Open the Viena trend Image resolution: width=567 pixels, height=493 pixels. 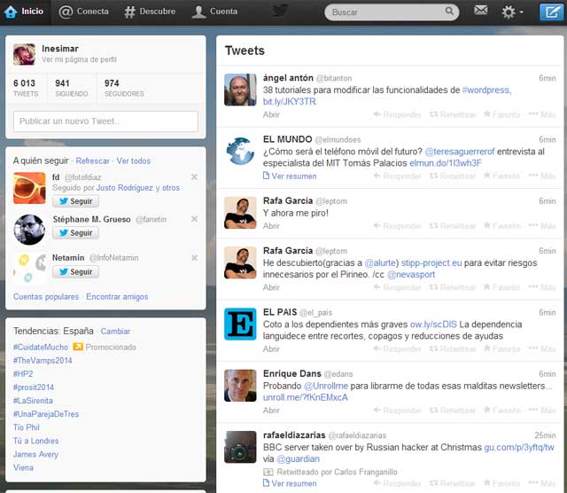23,467
